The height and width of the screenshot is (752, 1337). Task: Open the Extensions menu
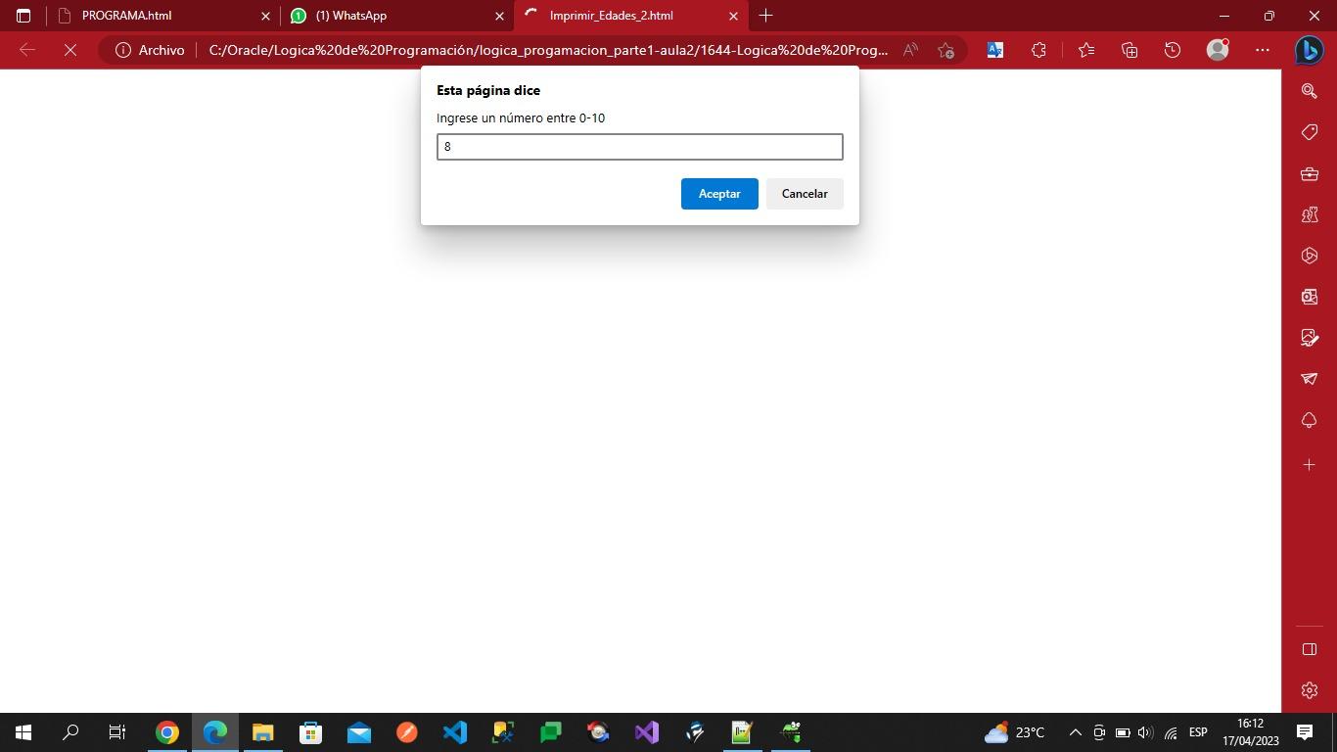click(1038, 50)
